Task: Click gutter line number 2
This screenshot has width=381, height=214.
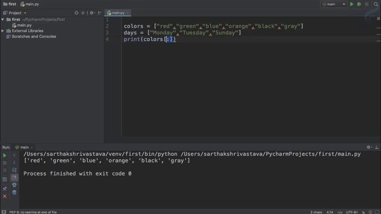Action: [107, 26]
